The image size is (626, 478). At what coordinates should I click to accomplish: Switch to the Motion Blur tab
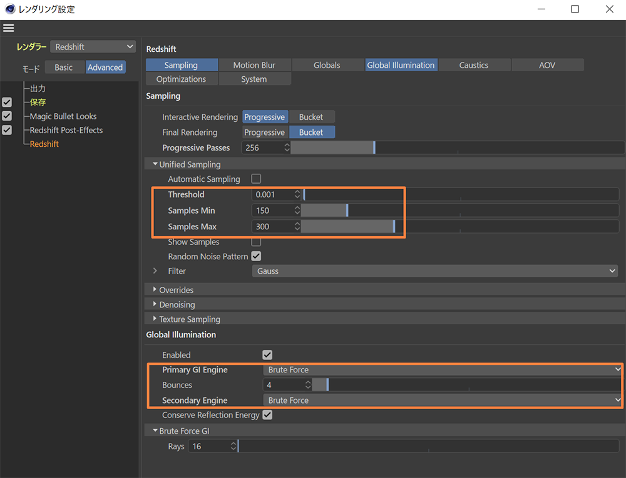coord(254,65)
